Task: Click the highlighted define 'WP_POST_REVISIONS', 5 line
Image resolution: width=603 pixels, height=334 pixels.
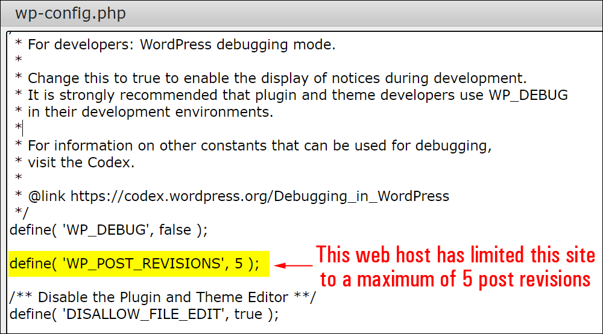Action: pyautogui.click(x=139, y=264)
